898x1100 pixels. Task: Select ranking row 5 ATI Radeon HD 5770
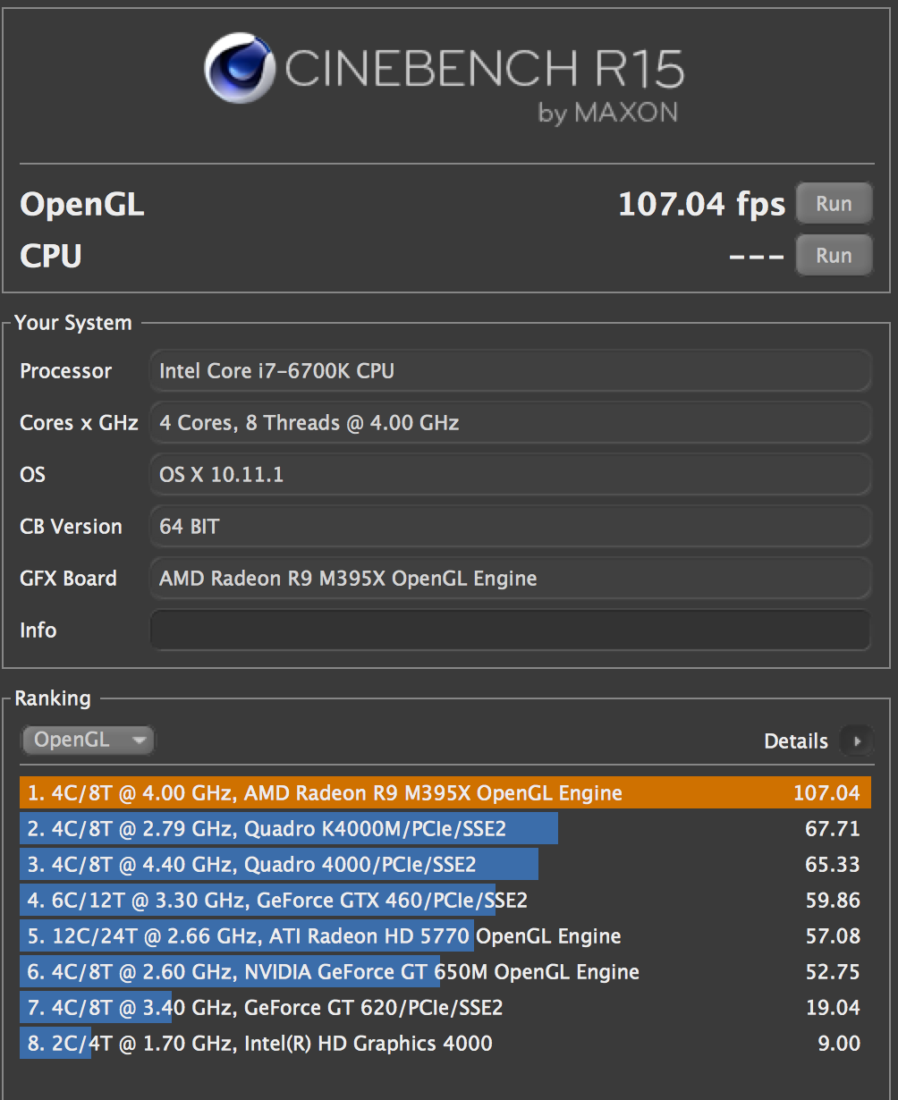445,935
